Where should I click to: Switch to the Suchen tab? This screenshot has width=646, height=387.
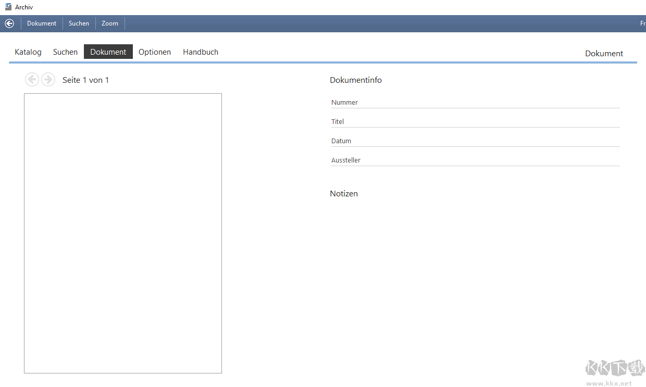(x=65, y=52)
